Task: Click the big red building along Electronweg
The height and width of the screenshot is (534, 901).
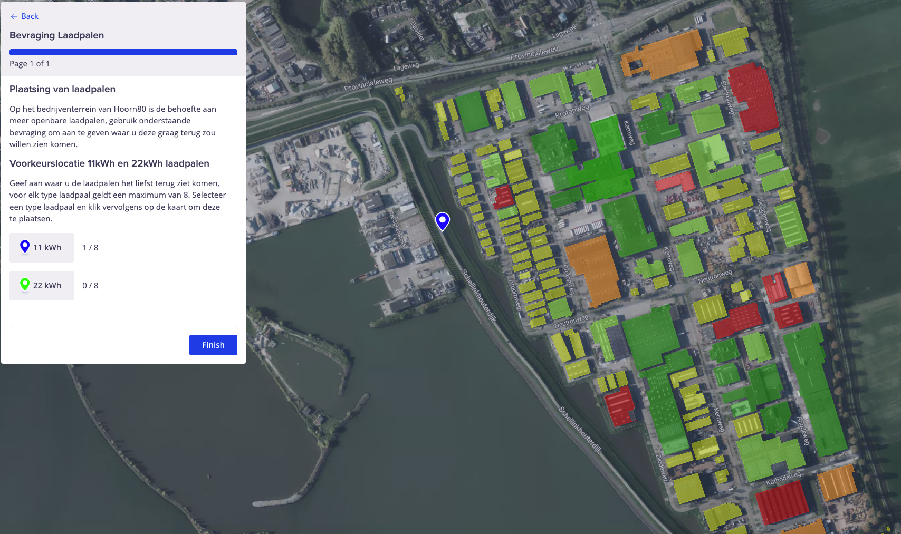Action: pyautogui.click(x=752, y=99)
